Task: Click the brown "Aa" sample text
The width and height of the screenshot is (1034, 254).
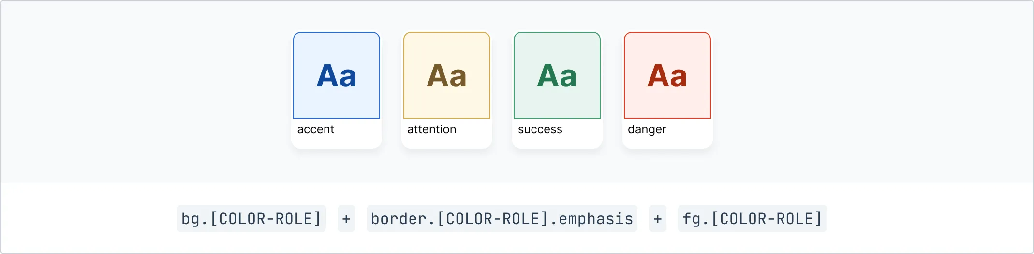Action: pyautogui.click(x=447, y=76)
